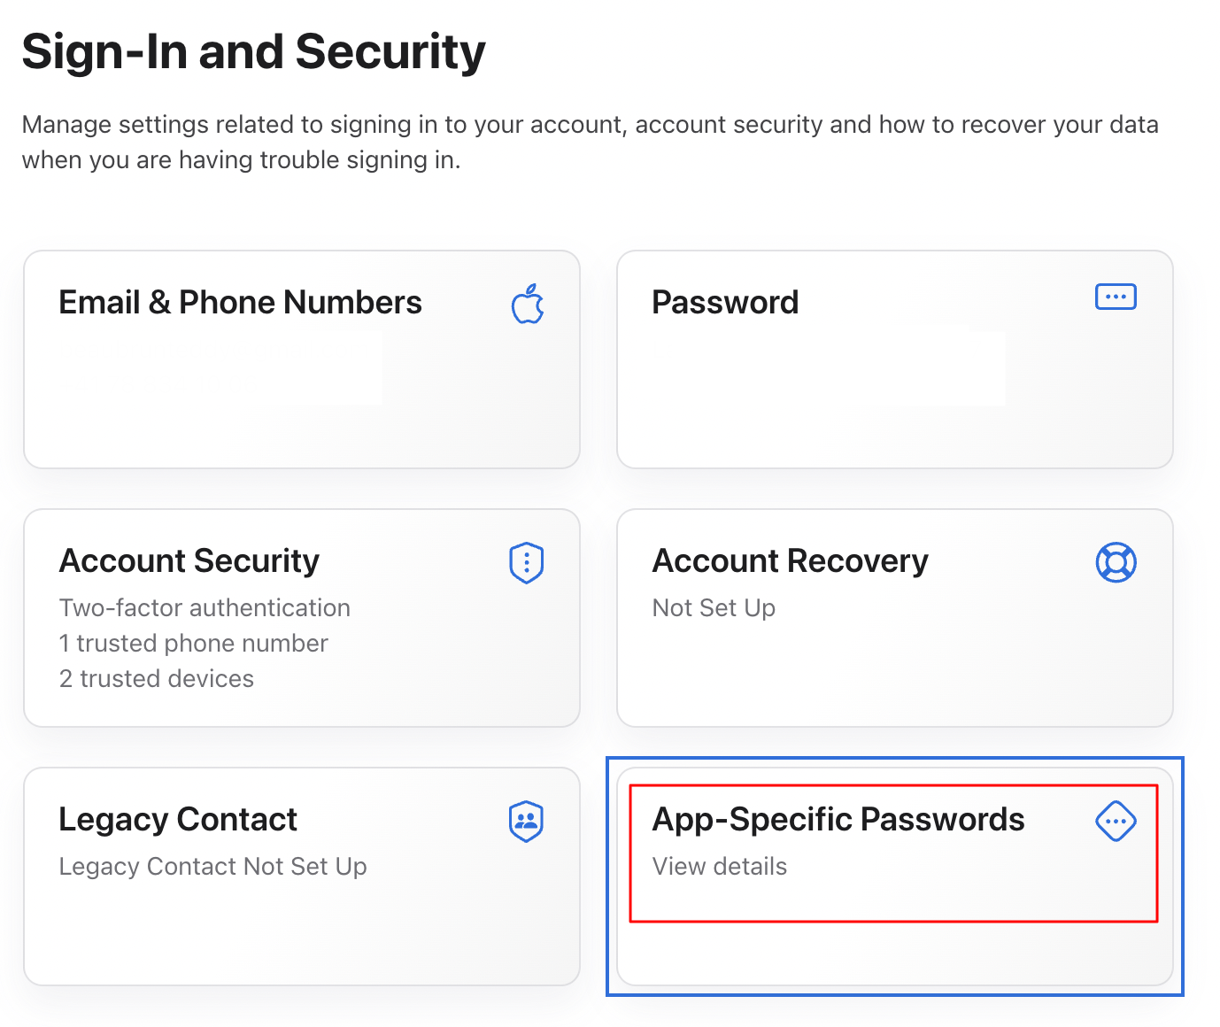Click Two-factor authentication text
The width and height of the screenshot is (1220, 1027).
[205, 608]
